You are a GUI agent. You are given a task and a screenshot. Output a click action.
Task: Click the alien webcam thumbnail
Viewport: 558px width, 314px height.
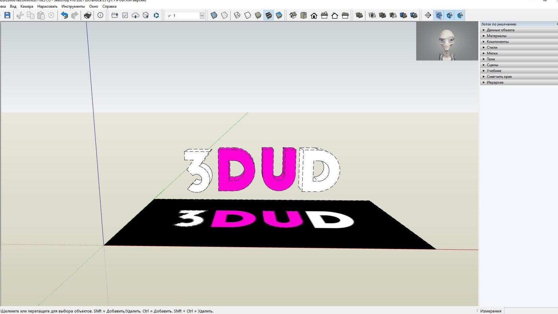[x=447, y=41]
